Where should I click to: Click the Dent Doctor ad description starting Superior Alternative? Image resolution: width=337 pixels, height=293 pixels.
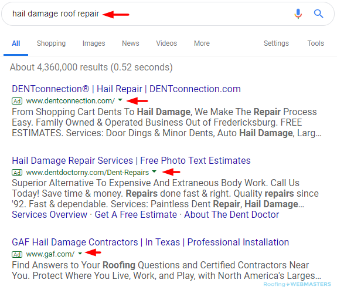point(165,194)
